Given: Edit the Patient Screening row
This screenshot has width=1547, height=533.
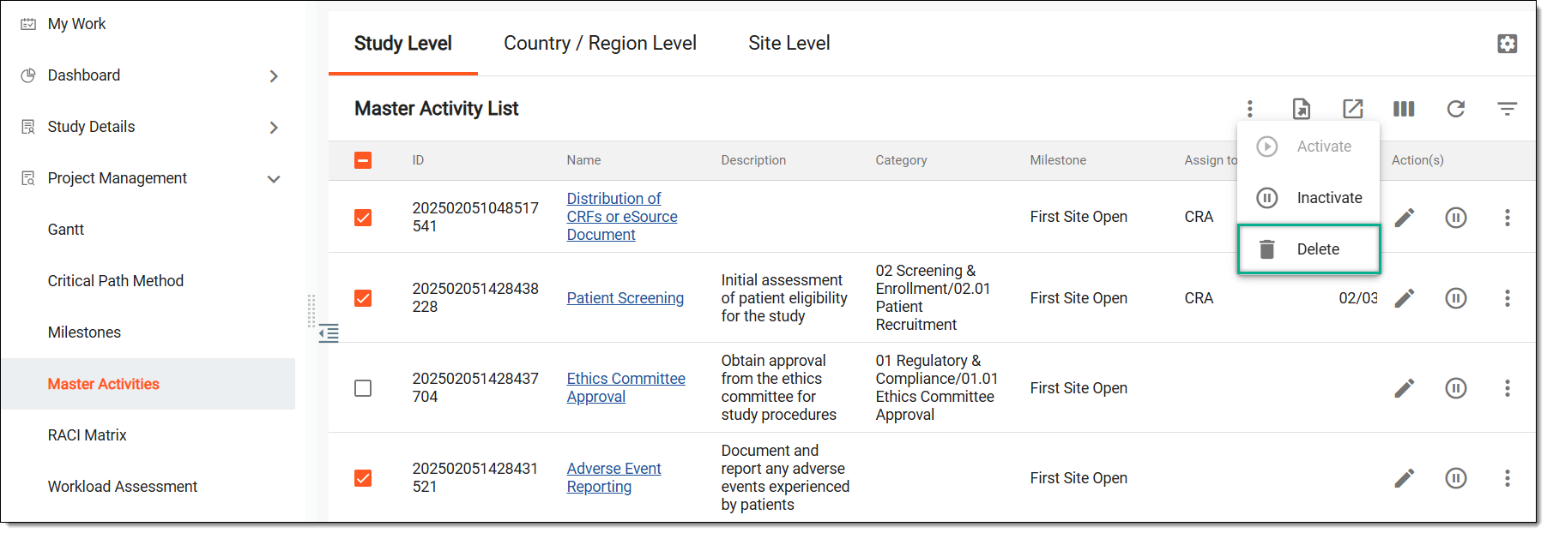Looking at the screenshot, I should pos(1404,298).
